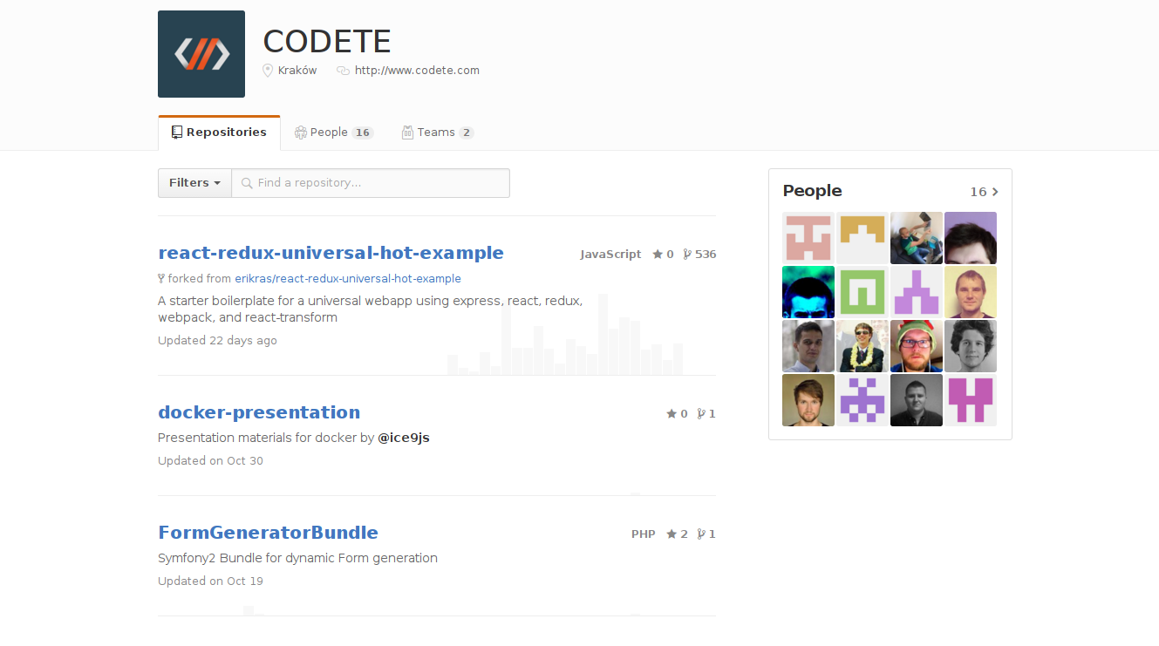The image size is (1159, 646).
Task: Focus the Find a repository search field
Action: [x=371, y=183]
